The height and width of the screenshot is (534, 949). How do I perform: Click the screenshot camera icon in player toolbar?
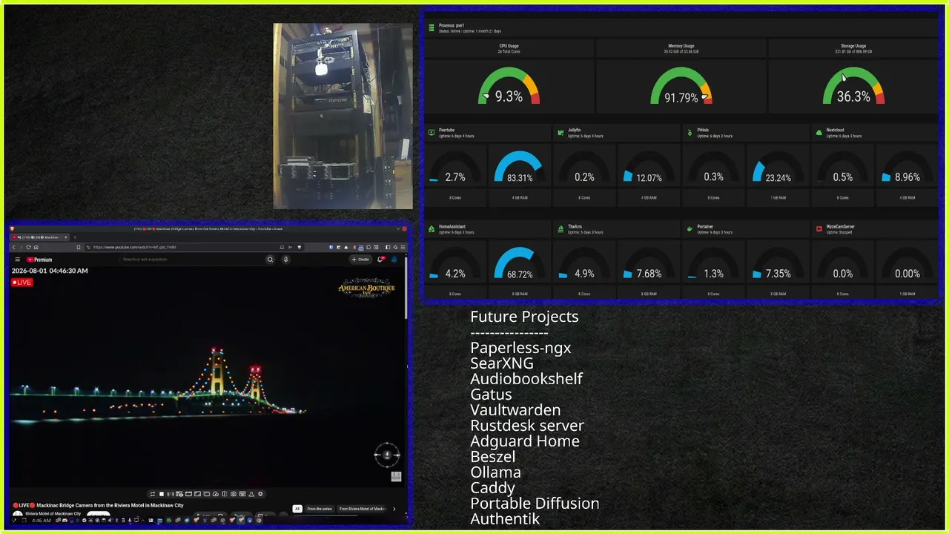click(x=234, y=494)
